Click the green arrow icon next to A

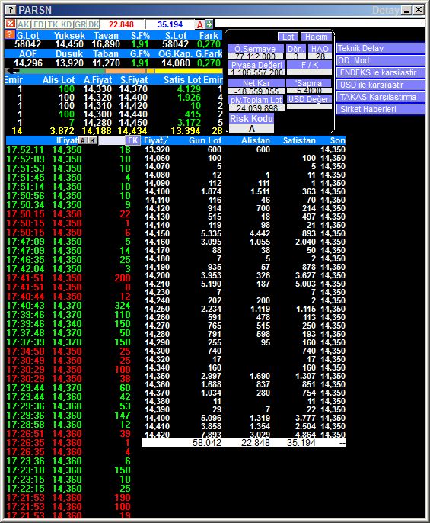coord(209,24)
